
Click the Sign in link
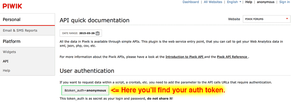pos(284,2)
